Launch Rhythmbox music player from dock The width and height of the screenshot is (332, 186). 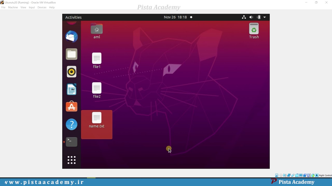[x=72, y=72]
